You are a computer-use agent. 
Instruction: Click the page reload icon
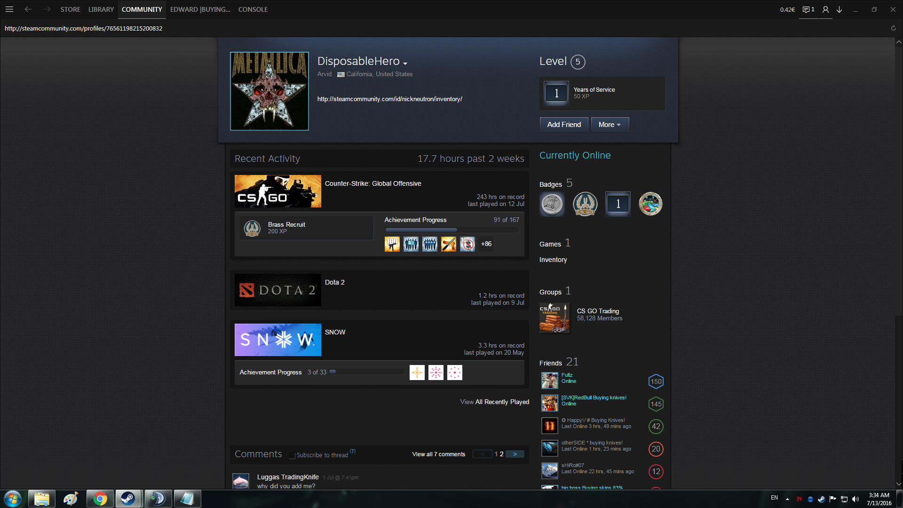(893, 28)
